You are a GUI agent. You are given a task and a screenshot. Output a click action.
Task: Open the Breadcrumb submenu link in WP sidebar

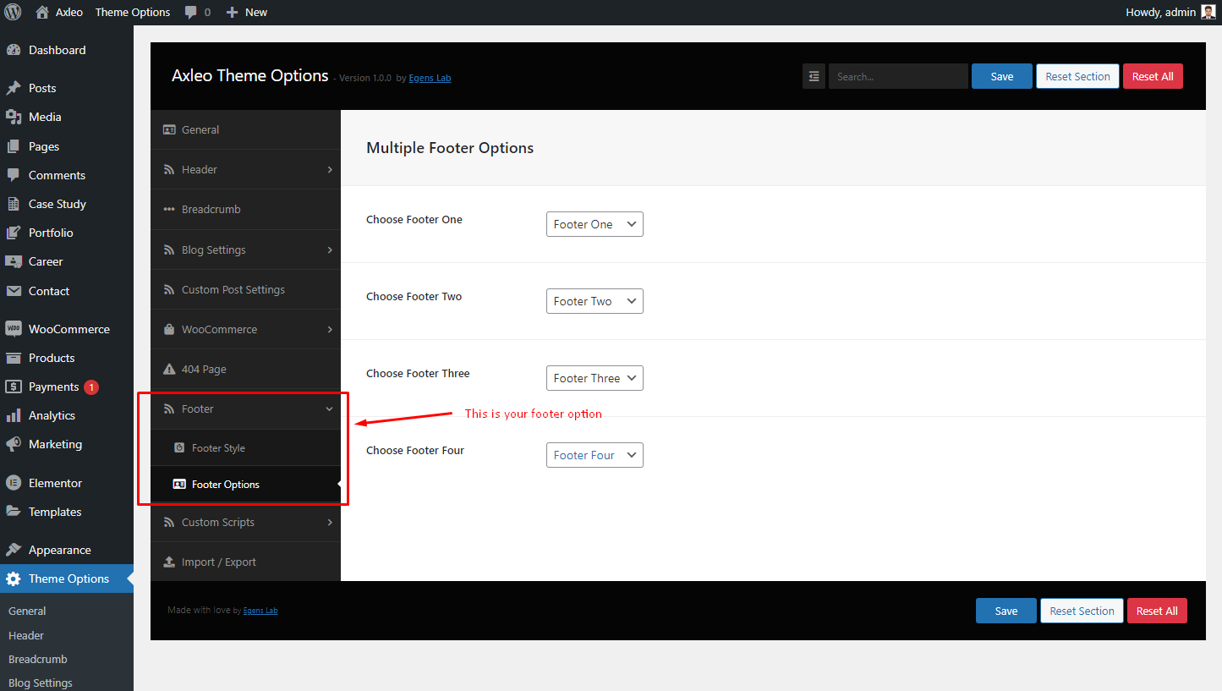click(x=38, y=659)
